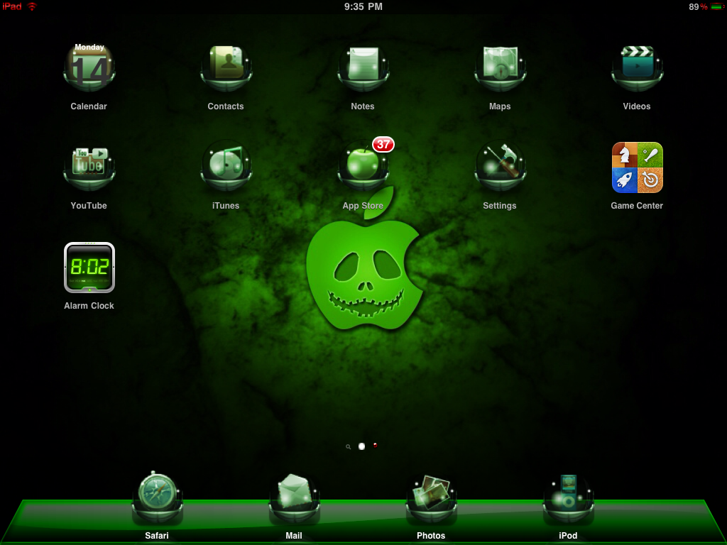Launch Safari from the dock
This screenshot has height=545, width=727.
(x=157, y=498)
